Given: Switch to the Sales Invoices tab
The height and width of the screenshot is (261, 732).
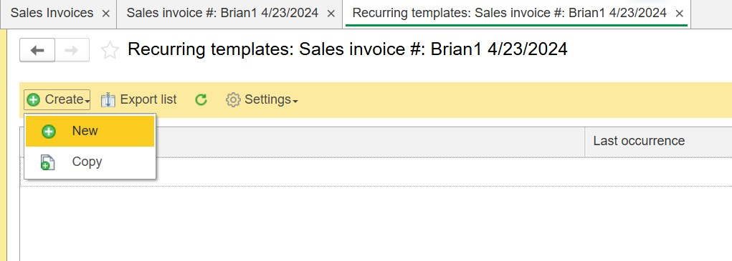Looking at the screenshot, I should click(x=52, y=13).
